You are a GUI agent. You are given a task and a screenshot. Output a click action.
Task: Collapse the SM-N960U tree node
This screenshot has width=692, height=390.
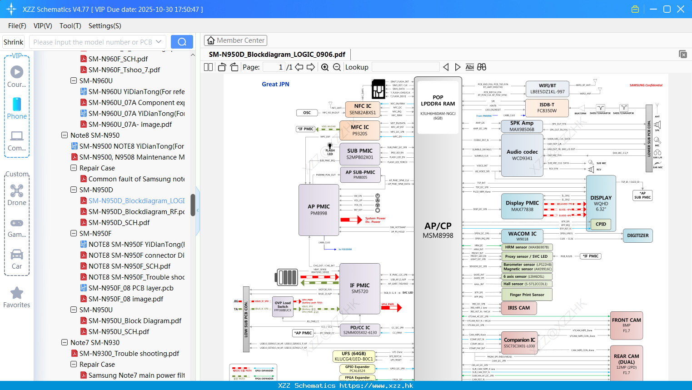(x=74, y=80)
